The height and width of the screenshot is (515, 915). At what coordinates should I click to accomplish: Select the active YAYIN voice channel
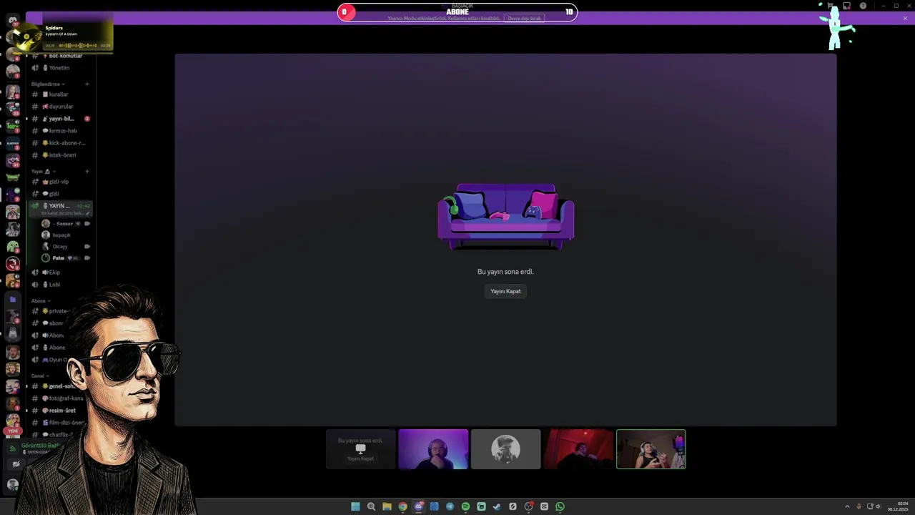pyautogui.click(x=60, y=209)
